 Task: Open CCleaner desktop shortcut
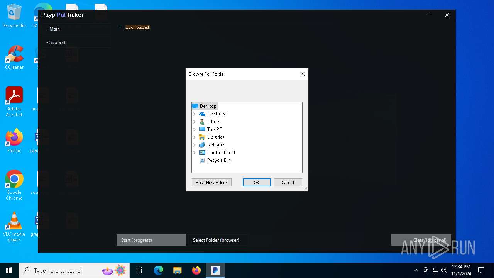point(14,58)
